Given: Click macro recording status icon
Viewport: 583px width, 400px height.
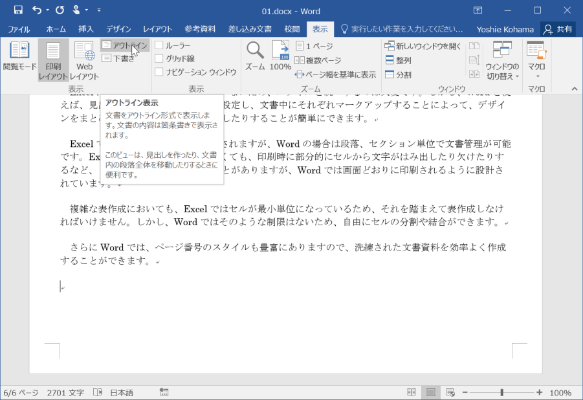Looking at the screenshot, I should tap(164, 392).
